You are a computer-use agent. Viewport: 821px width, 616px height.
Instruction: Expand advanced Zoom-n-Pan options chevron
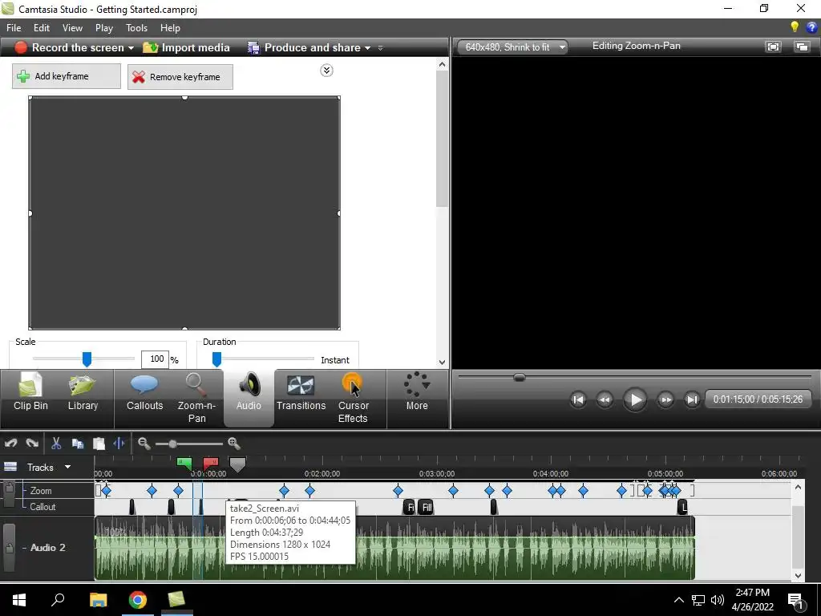(326, 71)
